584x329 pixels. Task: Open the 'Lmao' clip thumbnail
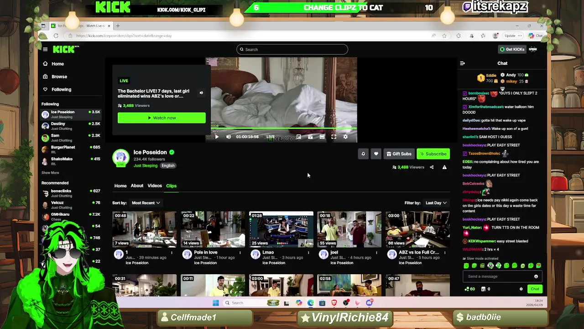[281, 229]
